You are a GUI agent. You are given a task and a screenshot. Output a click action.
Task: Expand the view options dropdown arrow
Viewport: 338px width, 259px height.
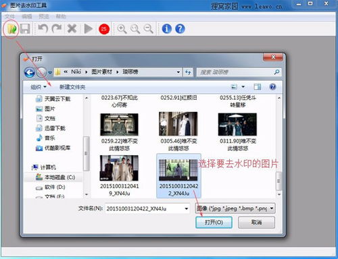[243, 87]
